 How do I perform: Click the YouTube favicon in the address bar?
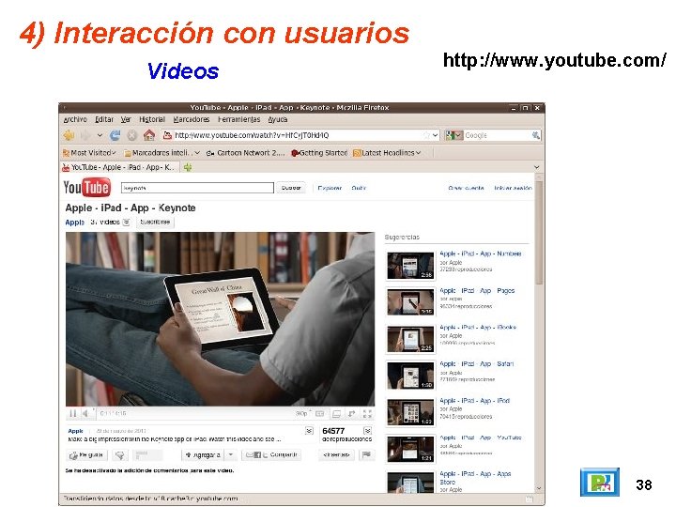click(x=167, y=135)
